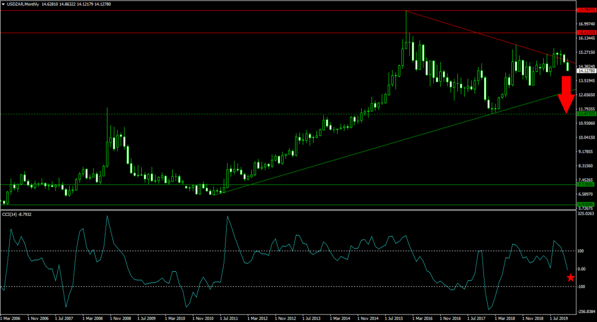The height and width of the screenshot is (322, 597).
Task: Click the 16.43319 red price label
Action: click(x=586, y=33)
